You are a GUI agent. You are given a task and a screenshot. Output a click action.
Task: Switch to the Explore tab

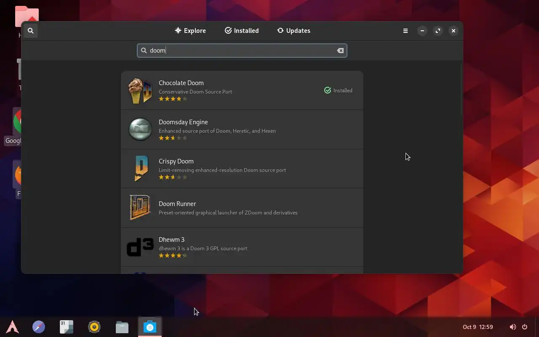point(190,31)
